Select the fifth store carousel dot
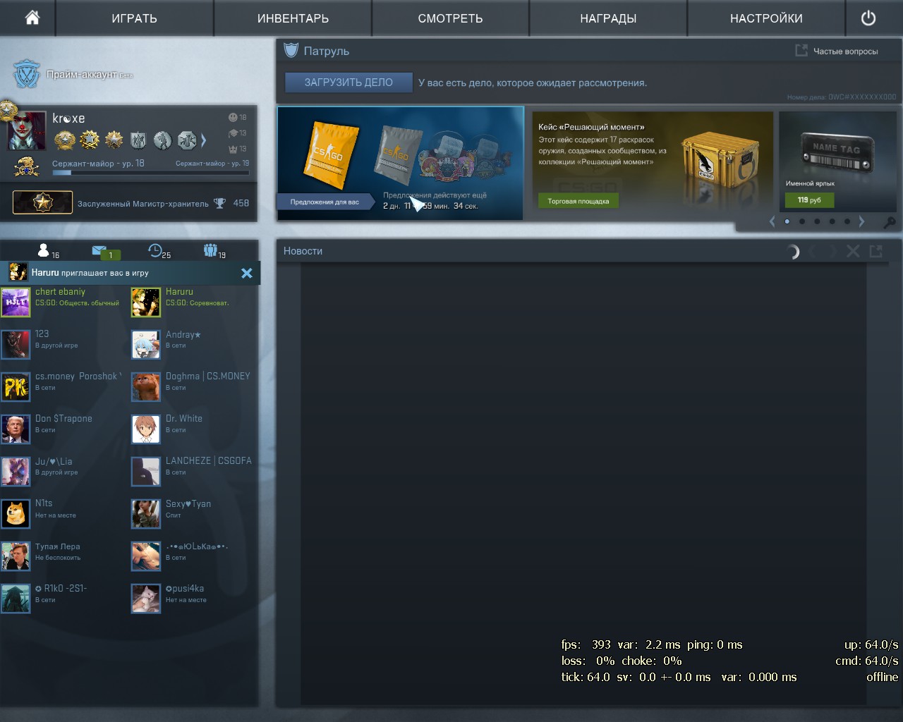This screenshot has width=903, height=722. point(847,221)
